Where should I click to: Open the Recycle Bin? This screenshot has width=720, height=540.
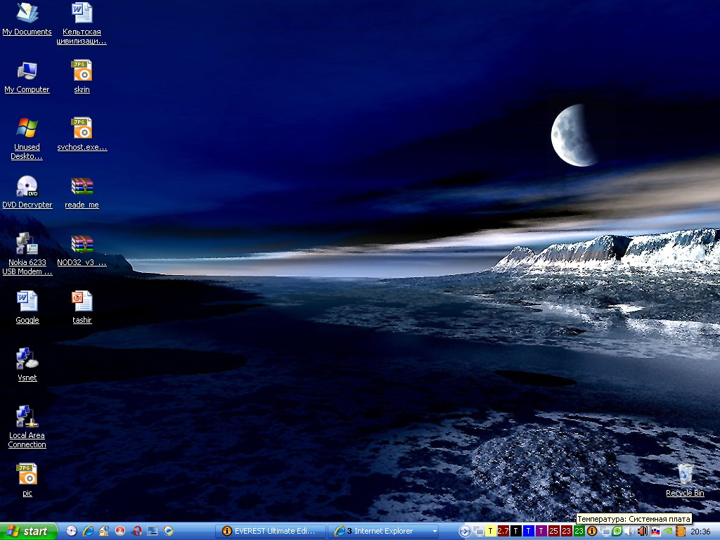click(685, 475)
